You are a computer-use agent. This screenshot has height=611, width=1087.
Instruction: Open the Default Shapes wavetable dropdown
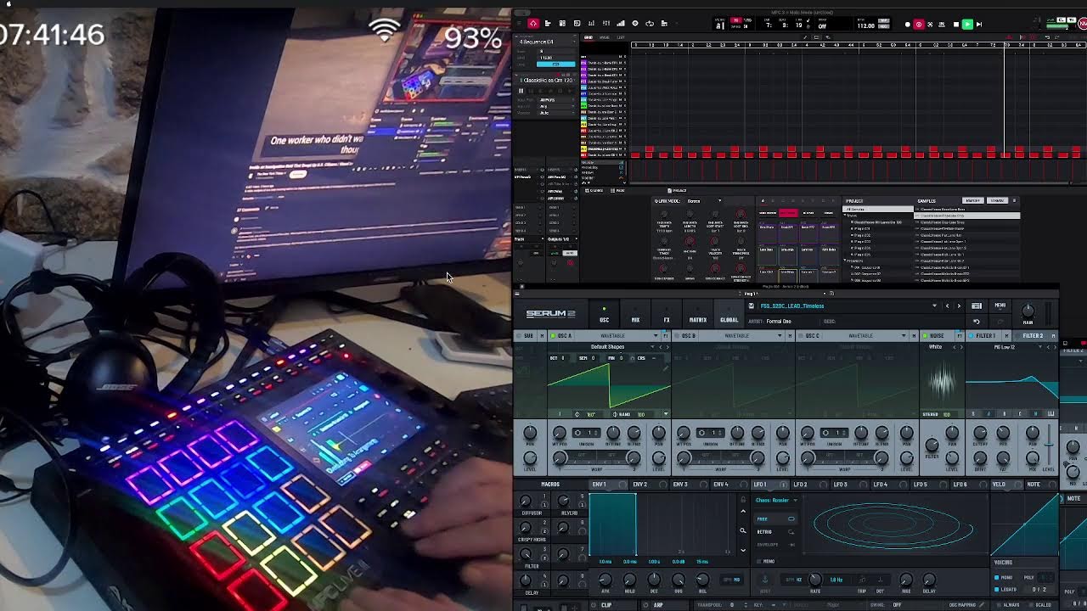[x=607, y=346]
